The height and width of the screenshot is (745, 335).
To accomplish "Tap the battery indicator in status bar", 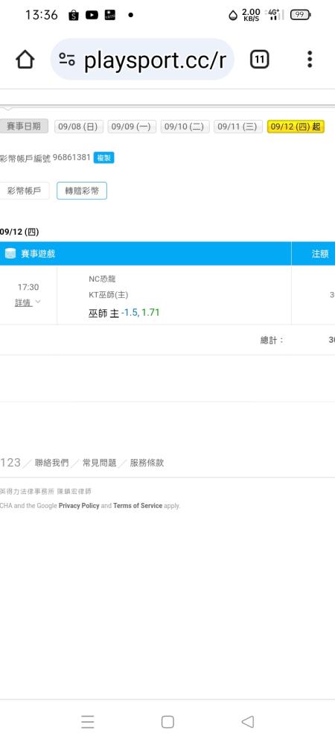I will 300,15.
